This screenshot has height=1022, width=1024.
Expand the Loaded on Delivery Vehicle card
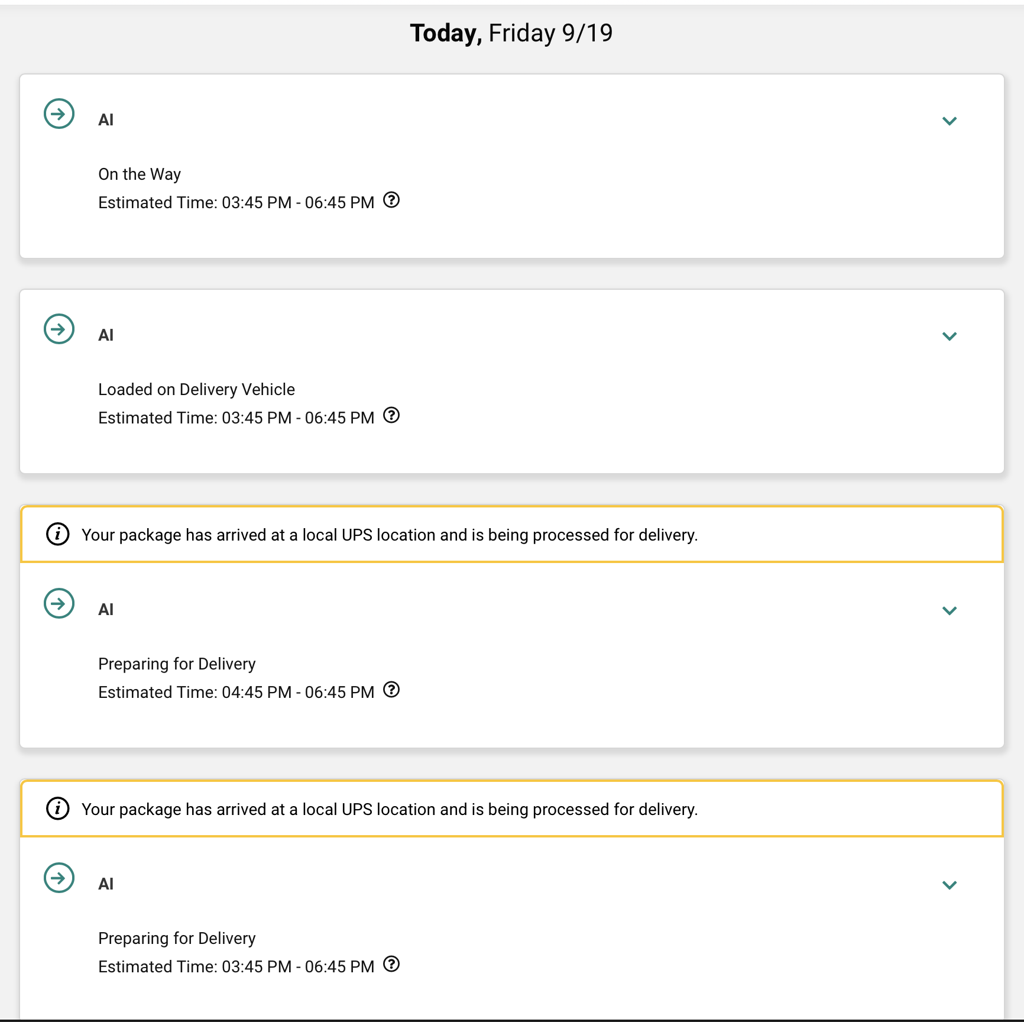point(950,337)
